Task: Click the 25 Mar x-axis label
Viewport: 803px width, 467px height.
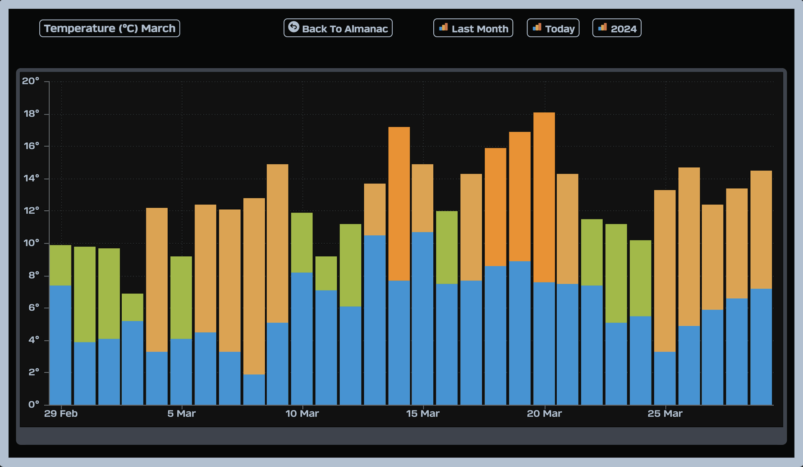Action: coord(665,413)
